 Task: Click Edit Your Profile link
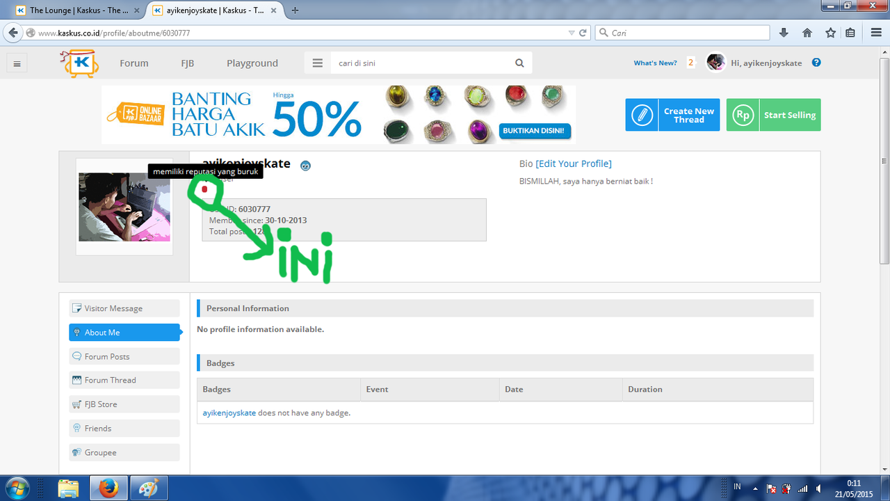pos(574,164)
